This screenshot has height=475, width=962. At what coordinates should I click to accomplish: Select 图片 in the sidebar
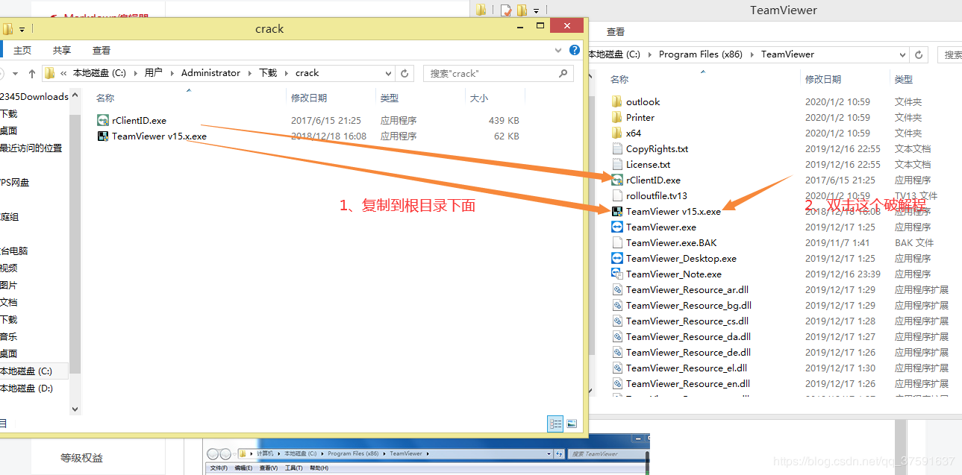coord(8,285)
